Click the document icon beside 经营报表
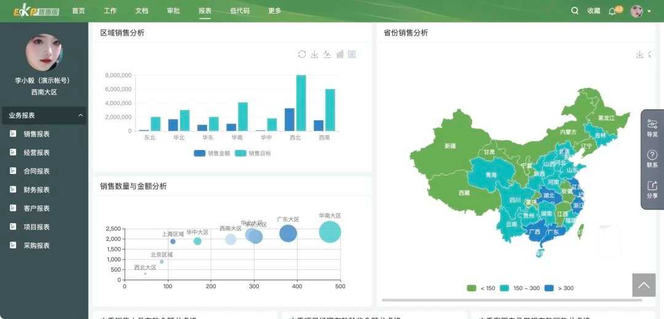The width and height of the screenshot is (664, 319). click(x=13, y=152)
